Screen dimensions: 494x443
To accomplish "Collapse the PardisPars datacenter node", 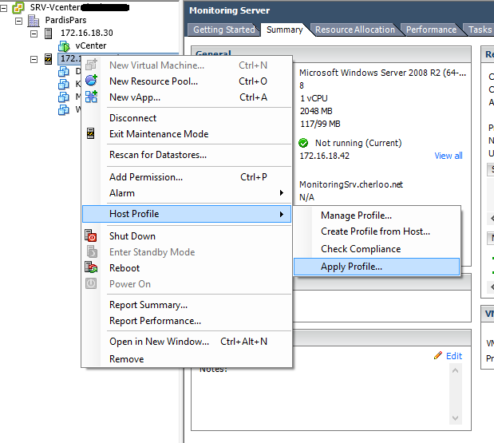I will pyautogui.click(x=19, y=21).
